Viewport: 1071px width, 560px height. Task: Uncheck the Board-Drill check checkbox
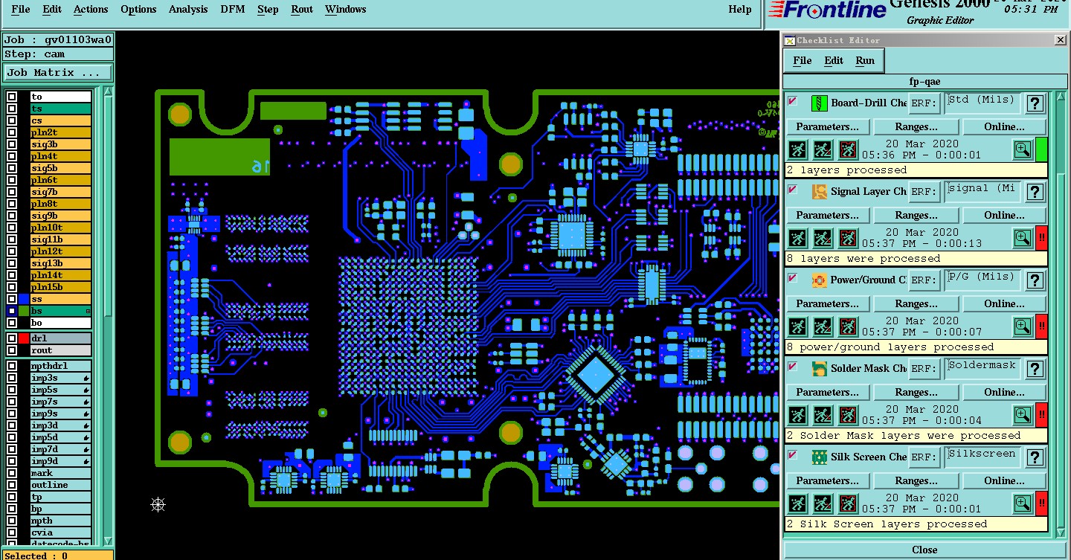point(792,100)
